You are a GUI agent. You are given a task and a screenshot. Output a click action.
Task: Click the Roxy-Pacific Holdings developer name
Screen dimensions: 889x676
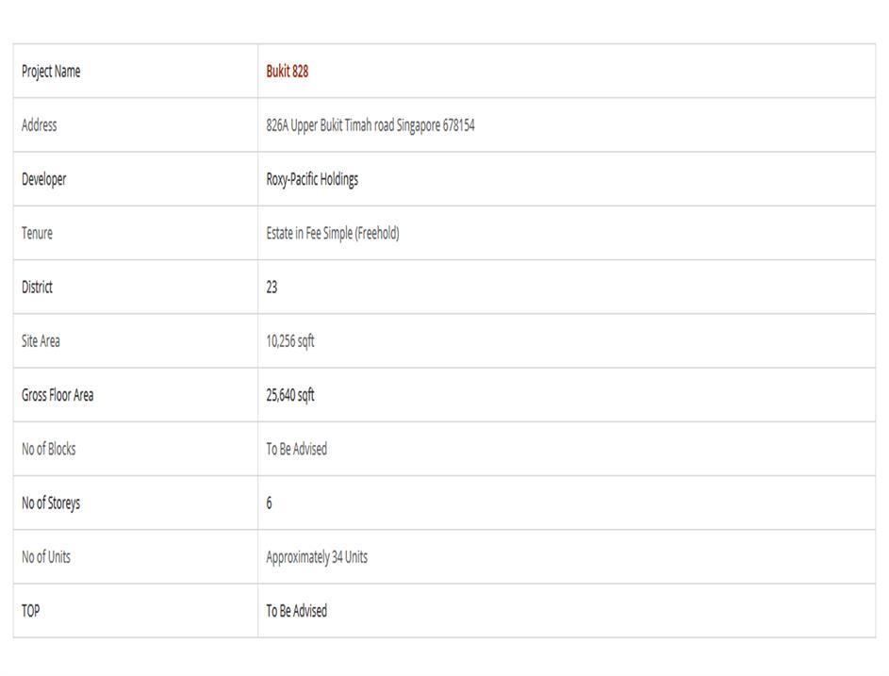click(312, 179)
